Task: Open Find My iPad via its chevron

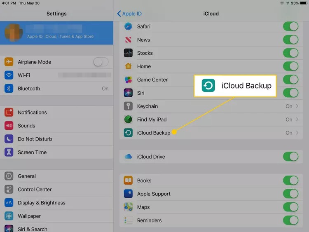Action: (297, 120)
